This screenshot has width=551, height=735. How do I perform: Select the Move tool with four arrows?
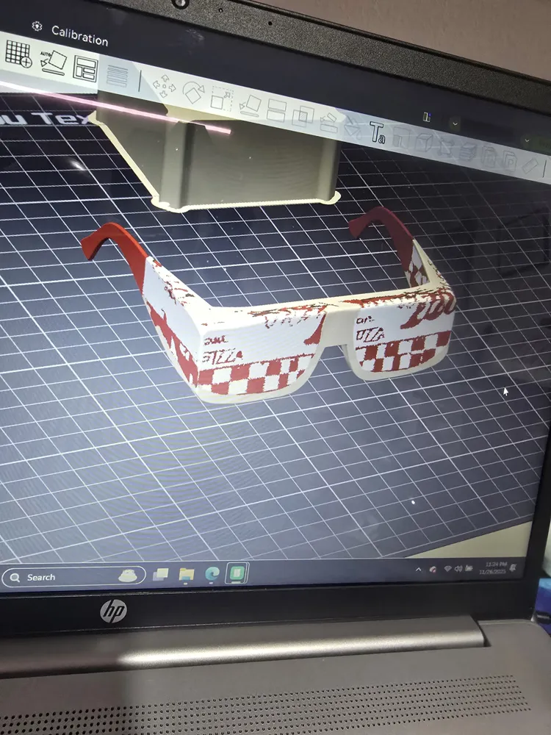(x=164, y=86)
